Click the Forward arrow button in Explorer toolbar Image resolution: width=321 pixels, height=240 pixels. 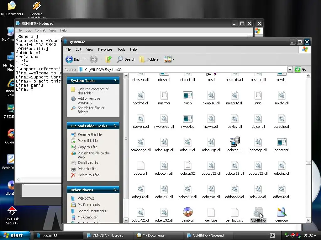93,59
